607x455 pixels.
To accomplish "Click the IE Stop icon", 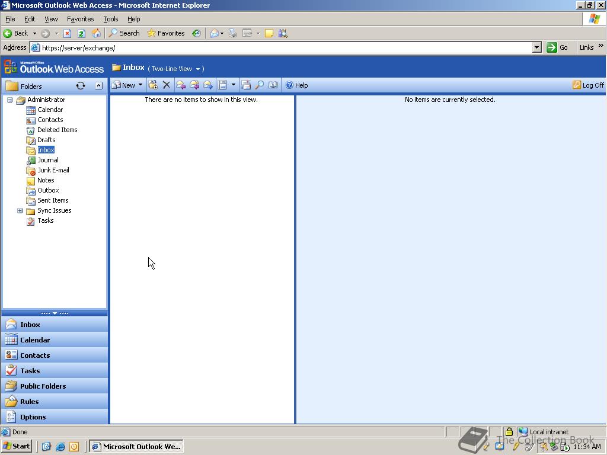I will coord(67,33).
